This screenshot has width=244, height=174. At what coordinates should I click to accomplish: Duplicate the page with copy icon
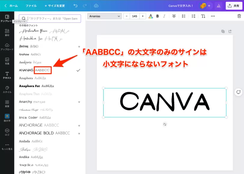pos(223,31)
